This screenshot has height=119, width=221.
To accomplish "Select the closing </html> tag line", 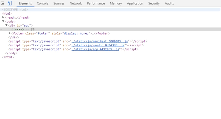I will click(8, 57).
